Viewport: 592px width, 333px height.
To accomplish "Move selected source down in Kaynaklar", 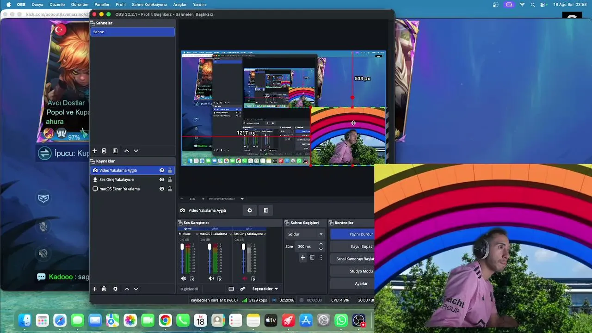I will click(136, 289).
